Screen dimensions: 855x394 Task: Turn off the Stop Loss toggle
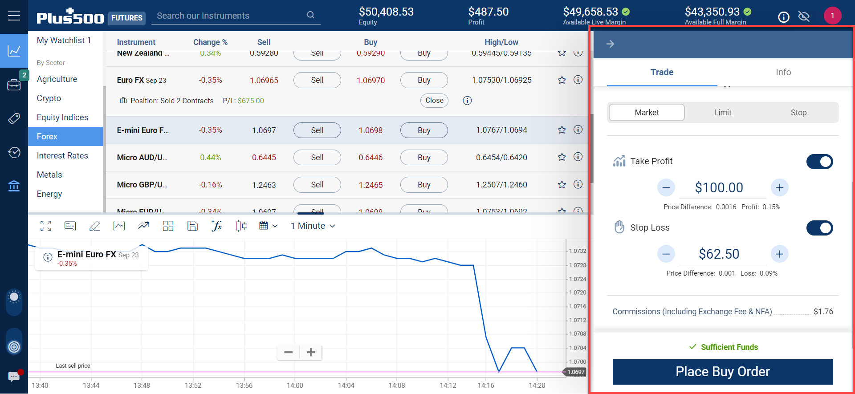pyautogui.click(x=819, y=228)
